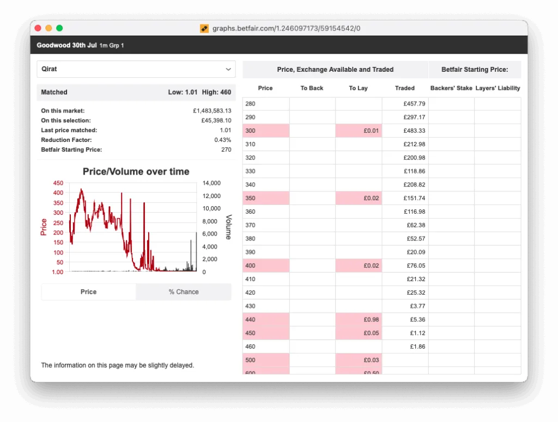This screenshot has width=558, height=422.
Task: Click the Traded column header
Action: [x=405, y=88]
